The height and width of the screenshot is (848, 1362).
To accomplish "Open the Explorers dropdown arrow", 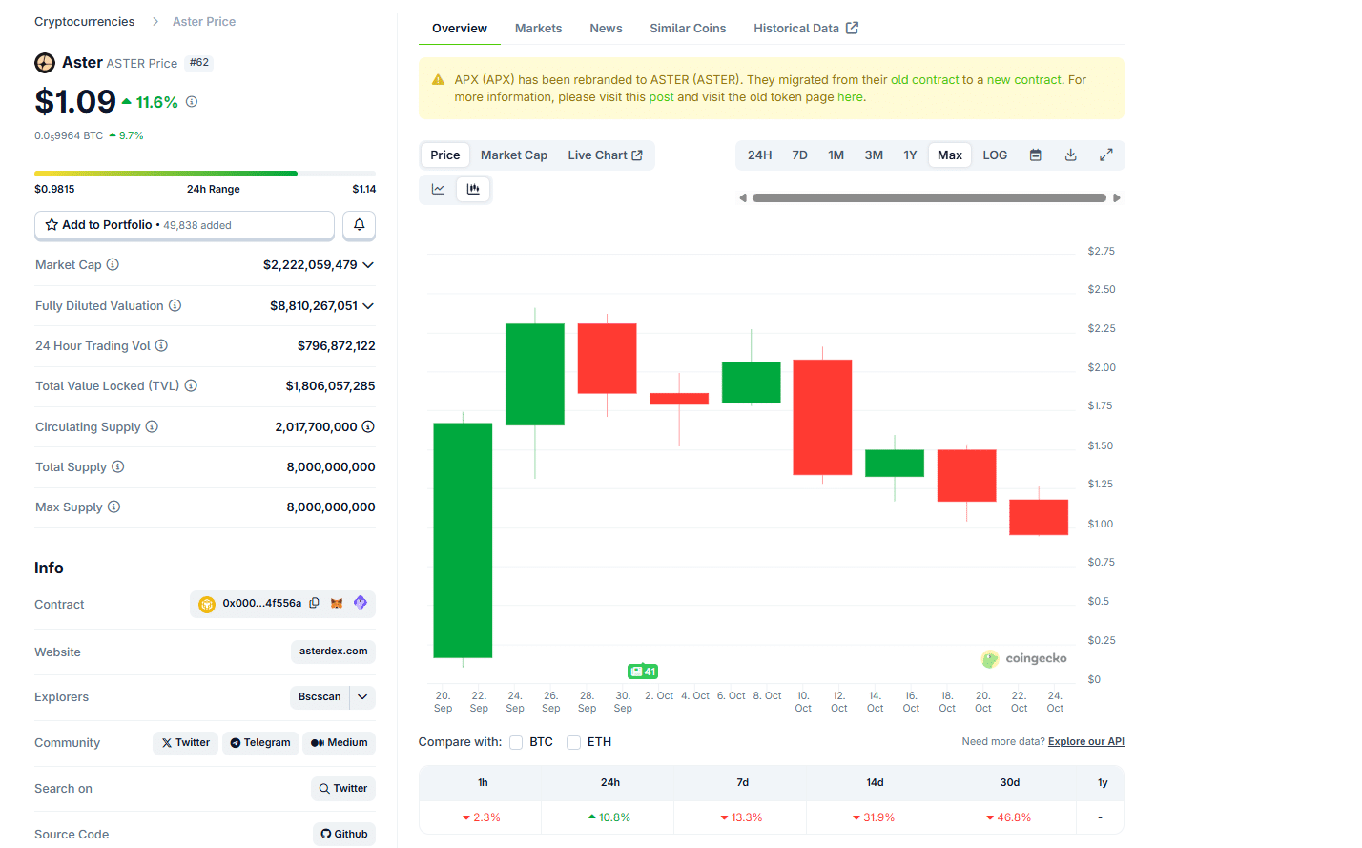I will [362, 697].
